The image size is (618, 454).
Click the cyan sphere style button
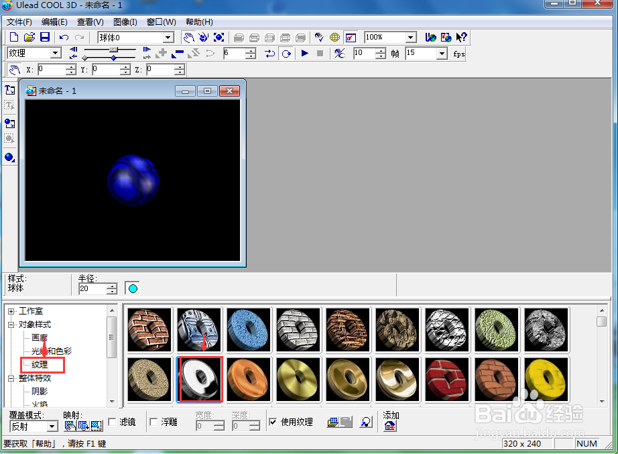133,288
